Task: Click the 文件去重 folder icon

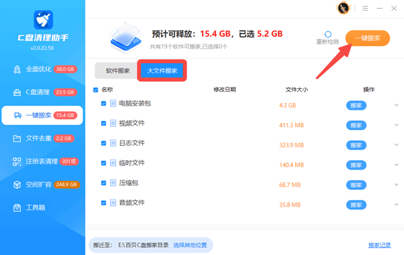Action: 17,139
